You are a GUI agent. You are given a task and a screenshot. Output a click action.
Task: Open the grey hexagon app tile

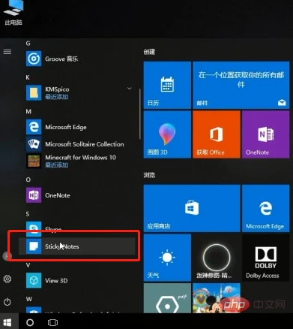click(x=167, y=298)
